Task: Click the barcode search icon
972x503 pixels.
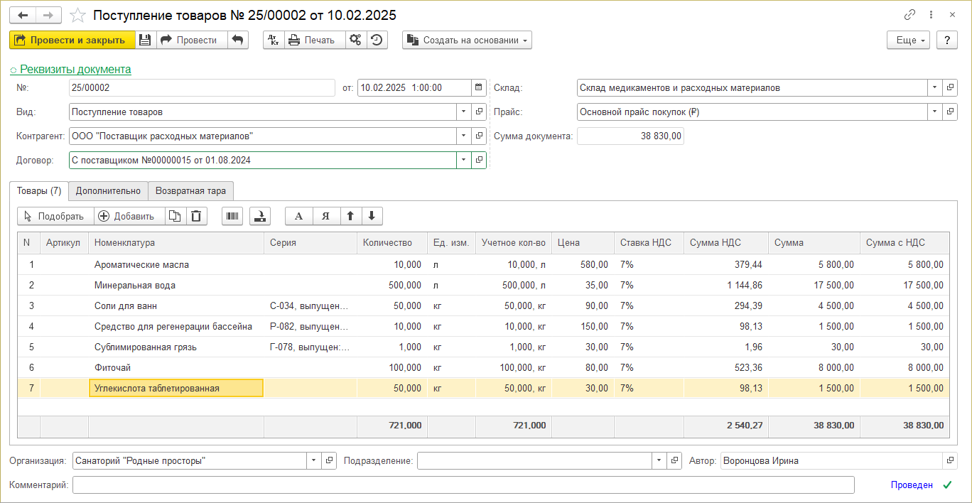Action: tap(232, 217)
